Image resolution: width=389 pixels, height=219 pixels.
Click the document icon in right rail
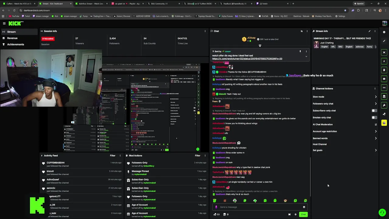tap(384, 70)
